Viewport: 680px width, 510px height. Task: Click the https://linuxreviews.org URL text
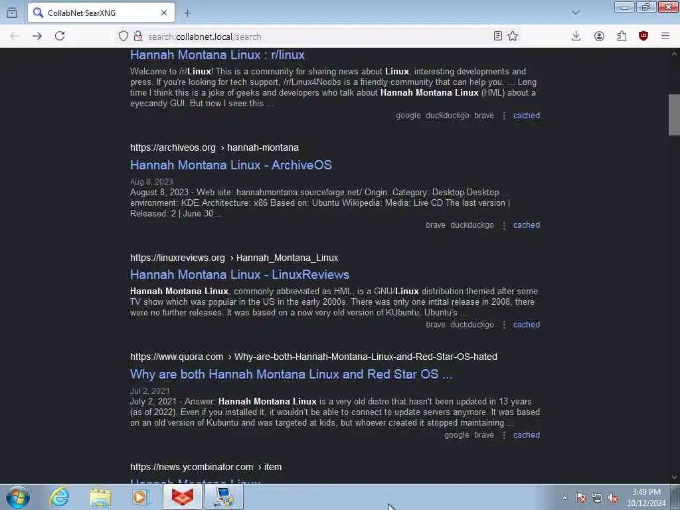(177, 258)
